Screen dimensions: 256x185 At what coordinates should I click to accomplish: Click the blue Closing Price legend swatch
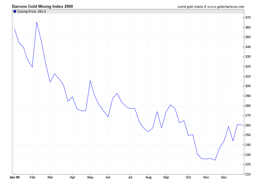coord(15,11)
